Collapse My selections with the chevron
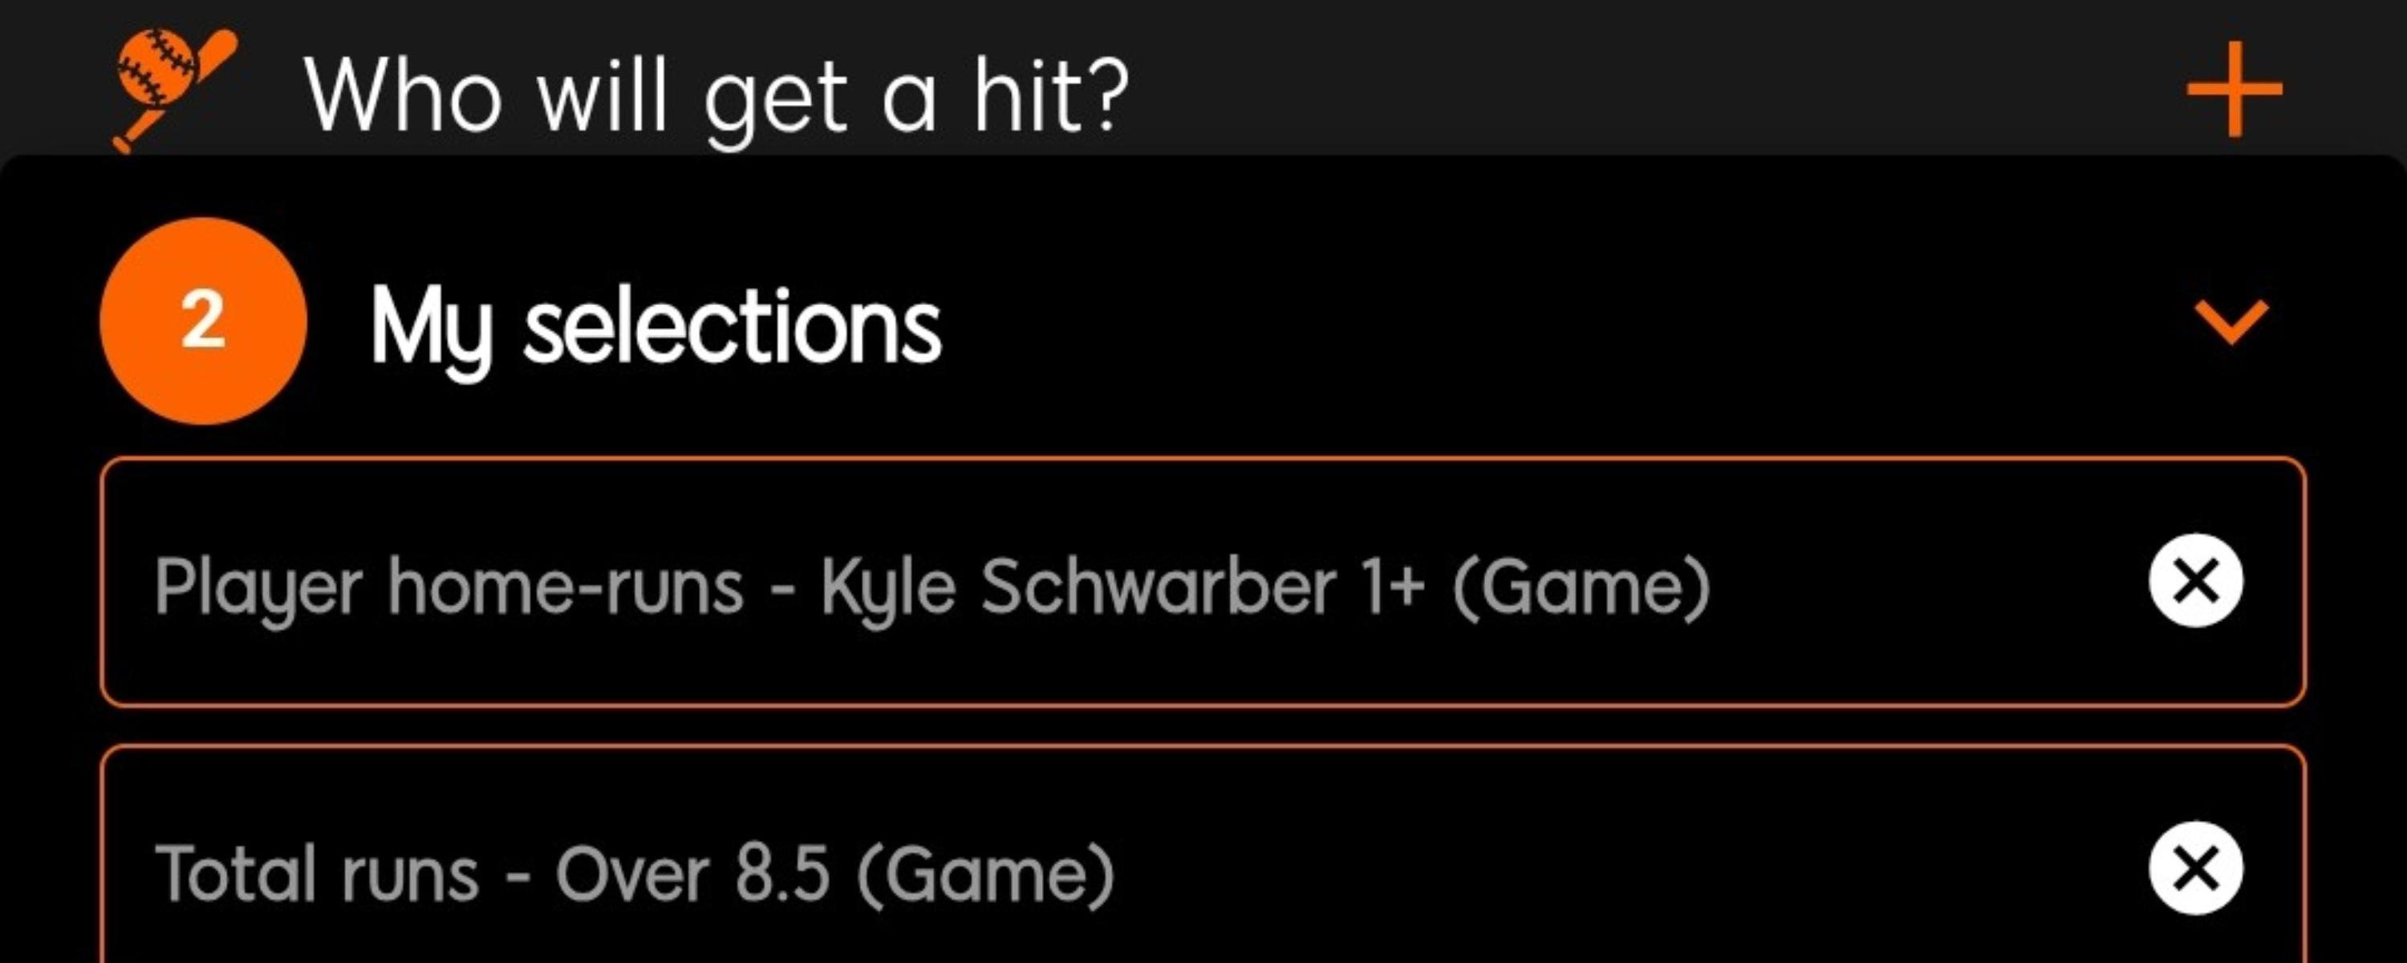Viewport: 2407px width, 963px height. coord(2231,323)
